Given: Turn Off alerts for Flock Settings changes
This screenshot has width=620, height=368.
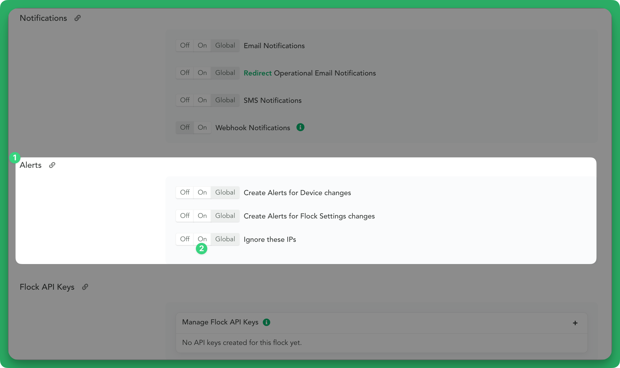Looking at the screenshot, I should pyautogui.click(x=185, y=216).
